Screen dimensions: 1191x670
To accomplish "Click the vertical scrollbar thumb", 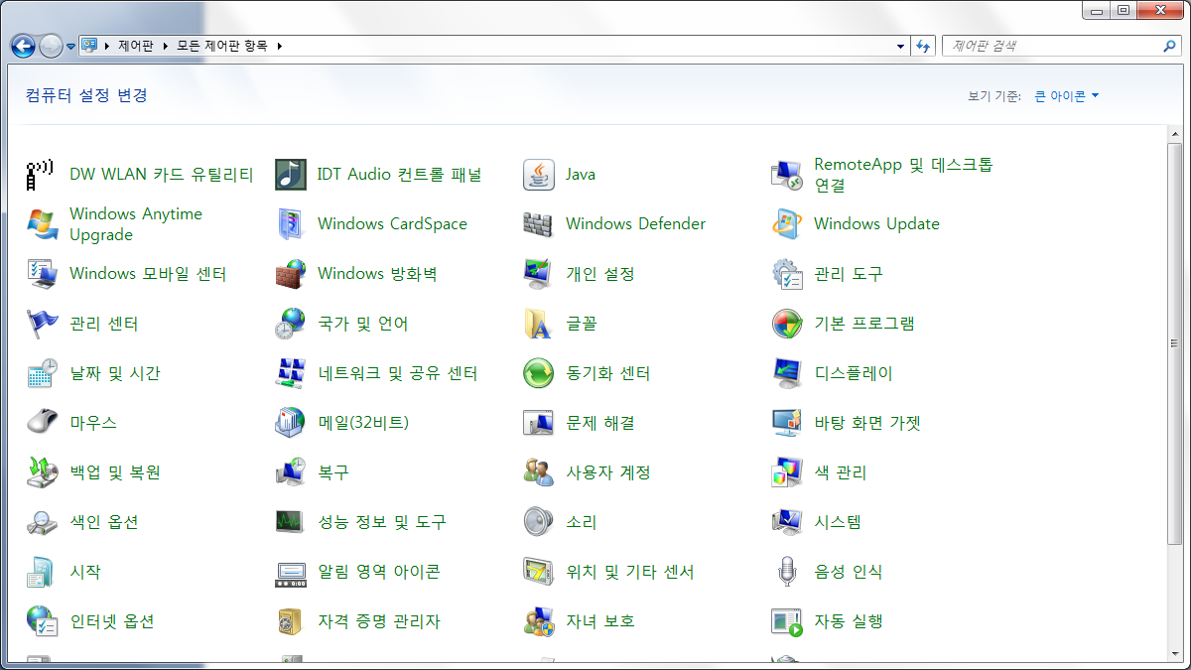I will pyautogui.click(x=1174, y=343).
